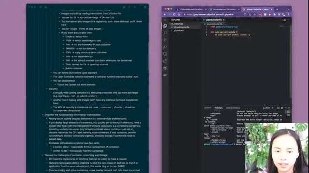
Task: Collapse the 'Container orchestration systems have two parts' bullet
Action: click(47, 143)
